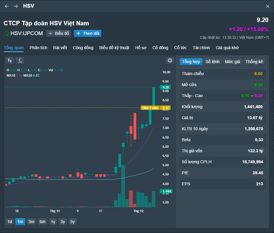The height and width of the screenshot is (233, 274).
Task: Click the MA10 7.04 indicator legend
Action: point(15,75)
